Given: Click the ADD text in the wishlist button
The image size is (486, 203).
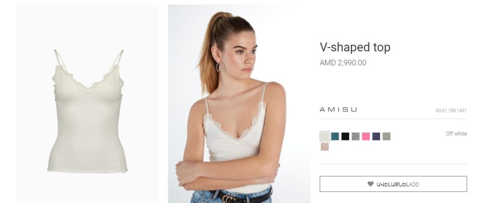Looking at the screenshot, I should point(414,185).
